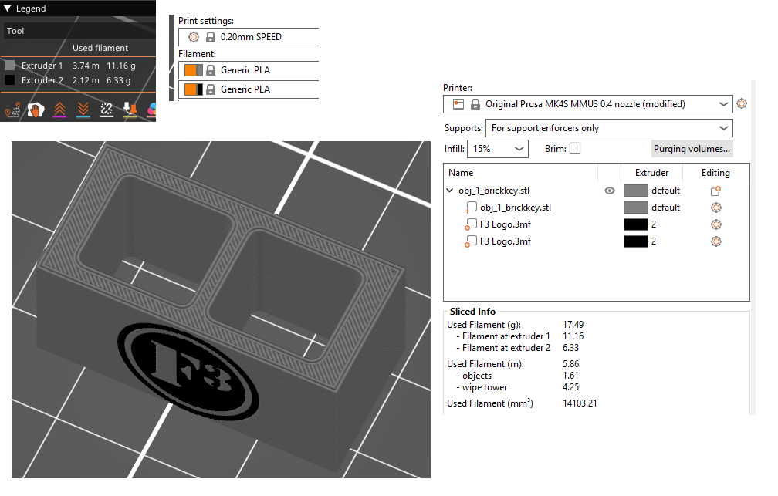Click Extruder 1 weight 11.16 g in legend

(120, 66)
